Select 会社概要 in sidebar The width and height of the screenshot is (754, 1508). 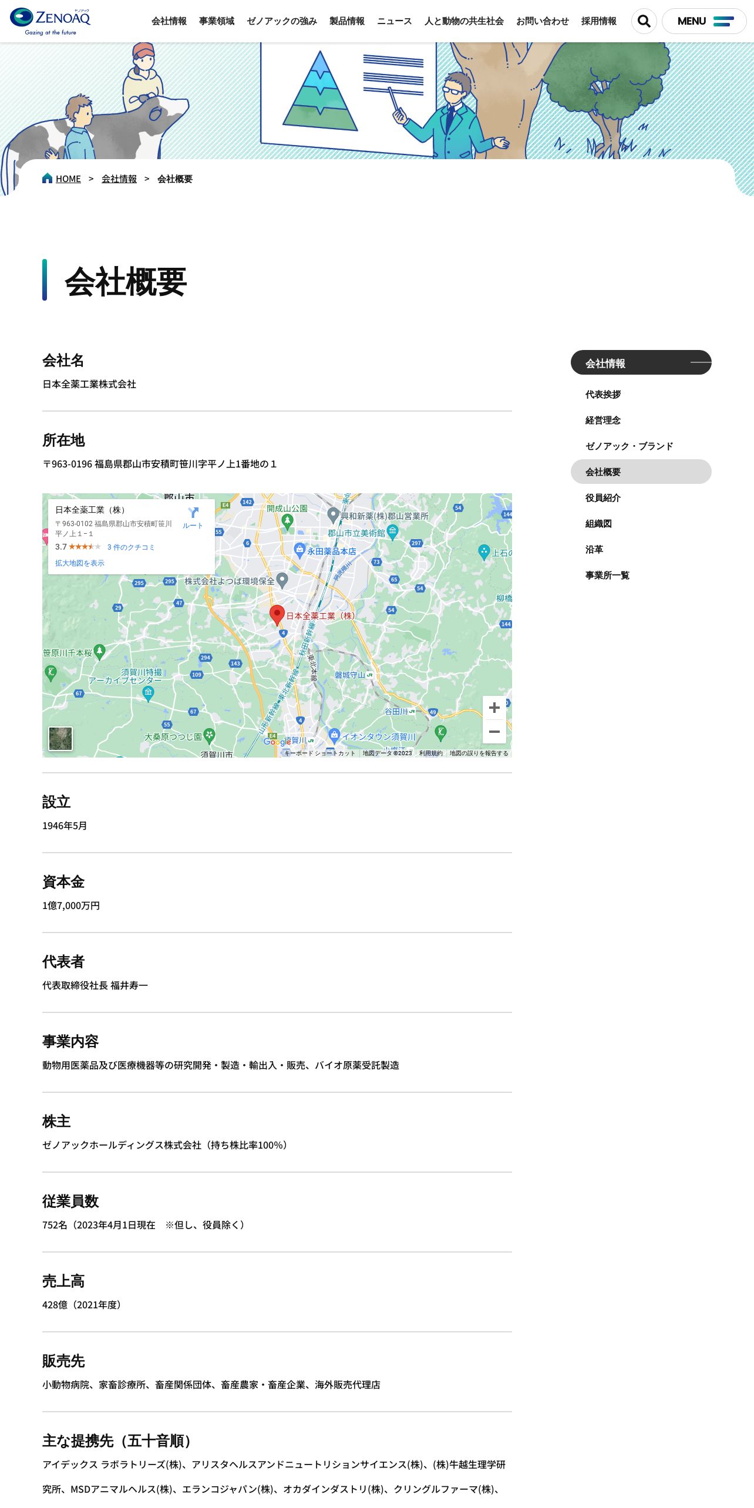pyautogui.click(x=641, y=472)
